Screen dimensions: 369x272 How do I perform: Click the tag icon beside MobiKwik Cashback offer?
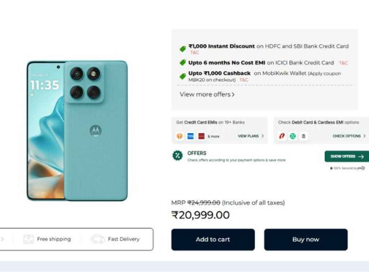[183, 76]
